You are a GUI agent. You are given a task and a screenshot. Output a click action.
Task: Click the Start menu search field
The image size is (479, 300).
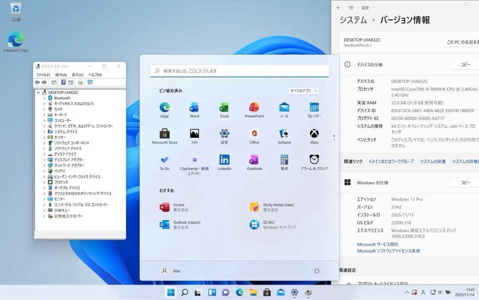pos(239,71)
